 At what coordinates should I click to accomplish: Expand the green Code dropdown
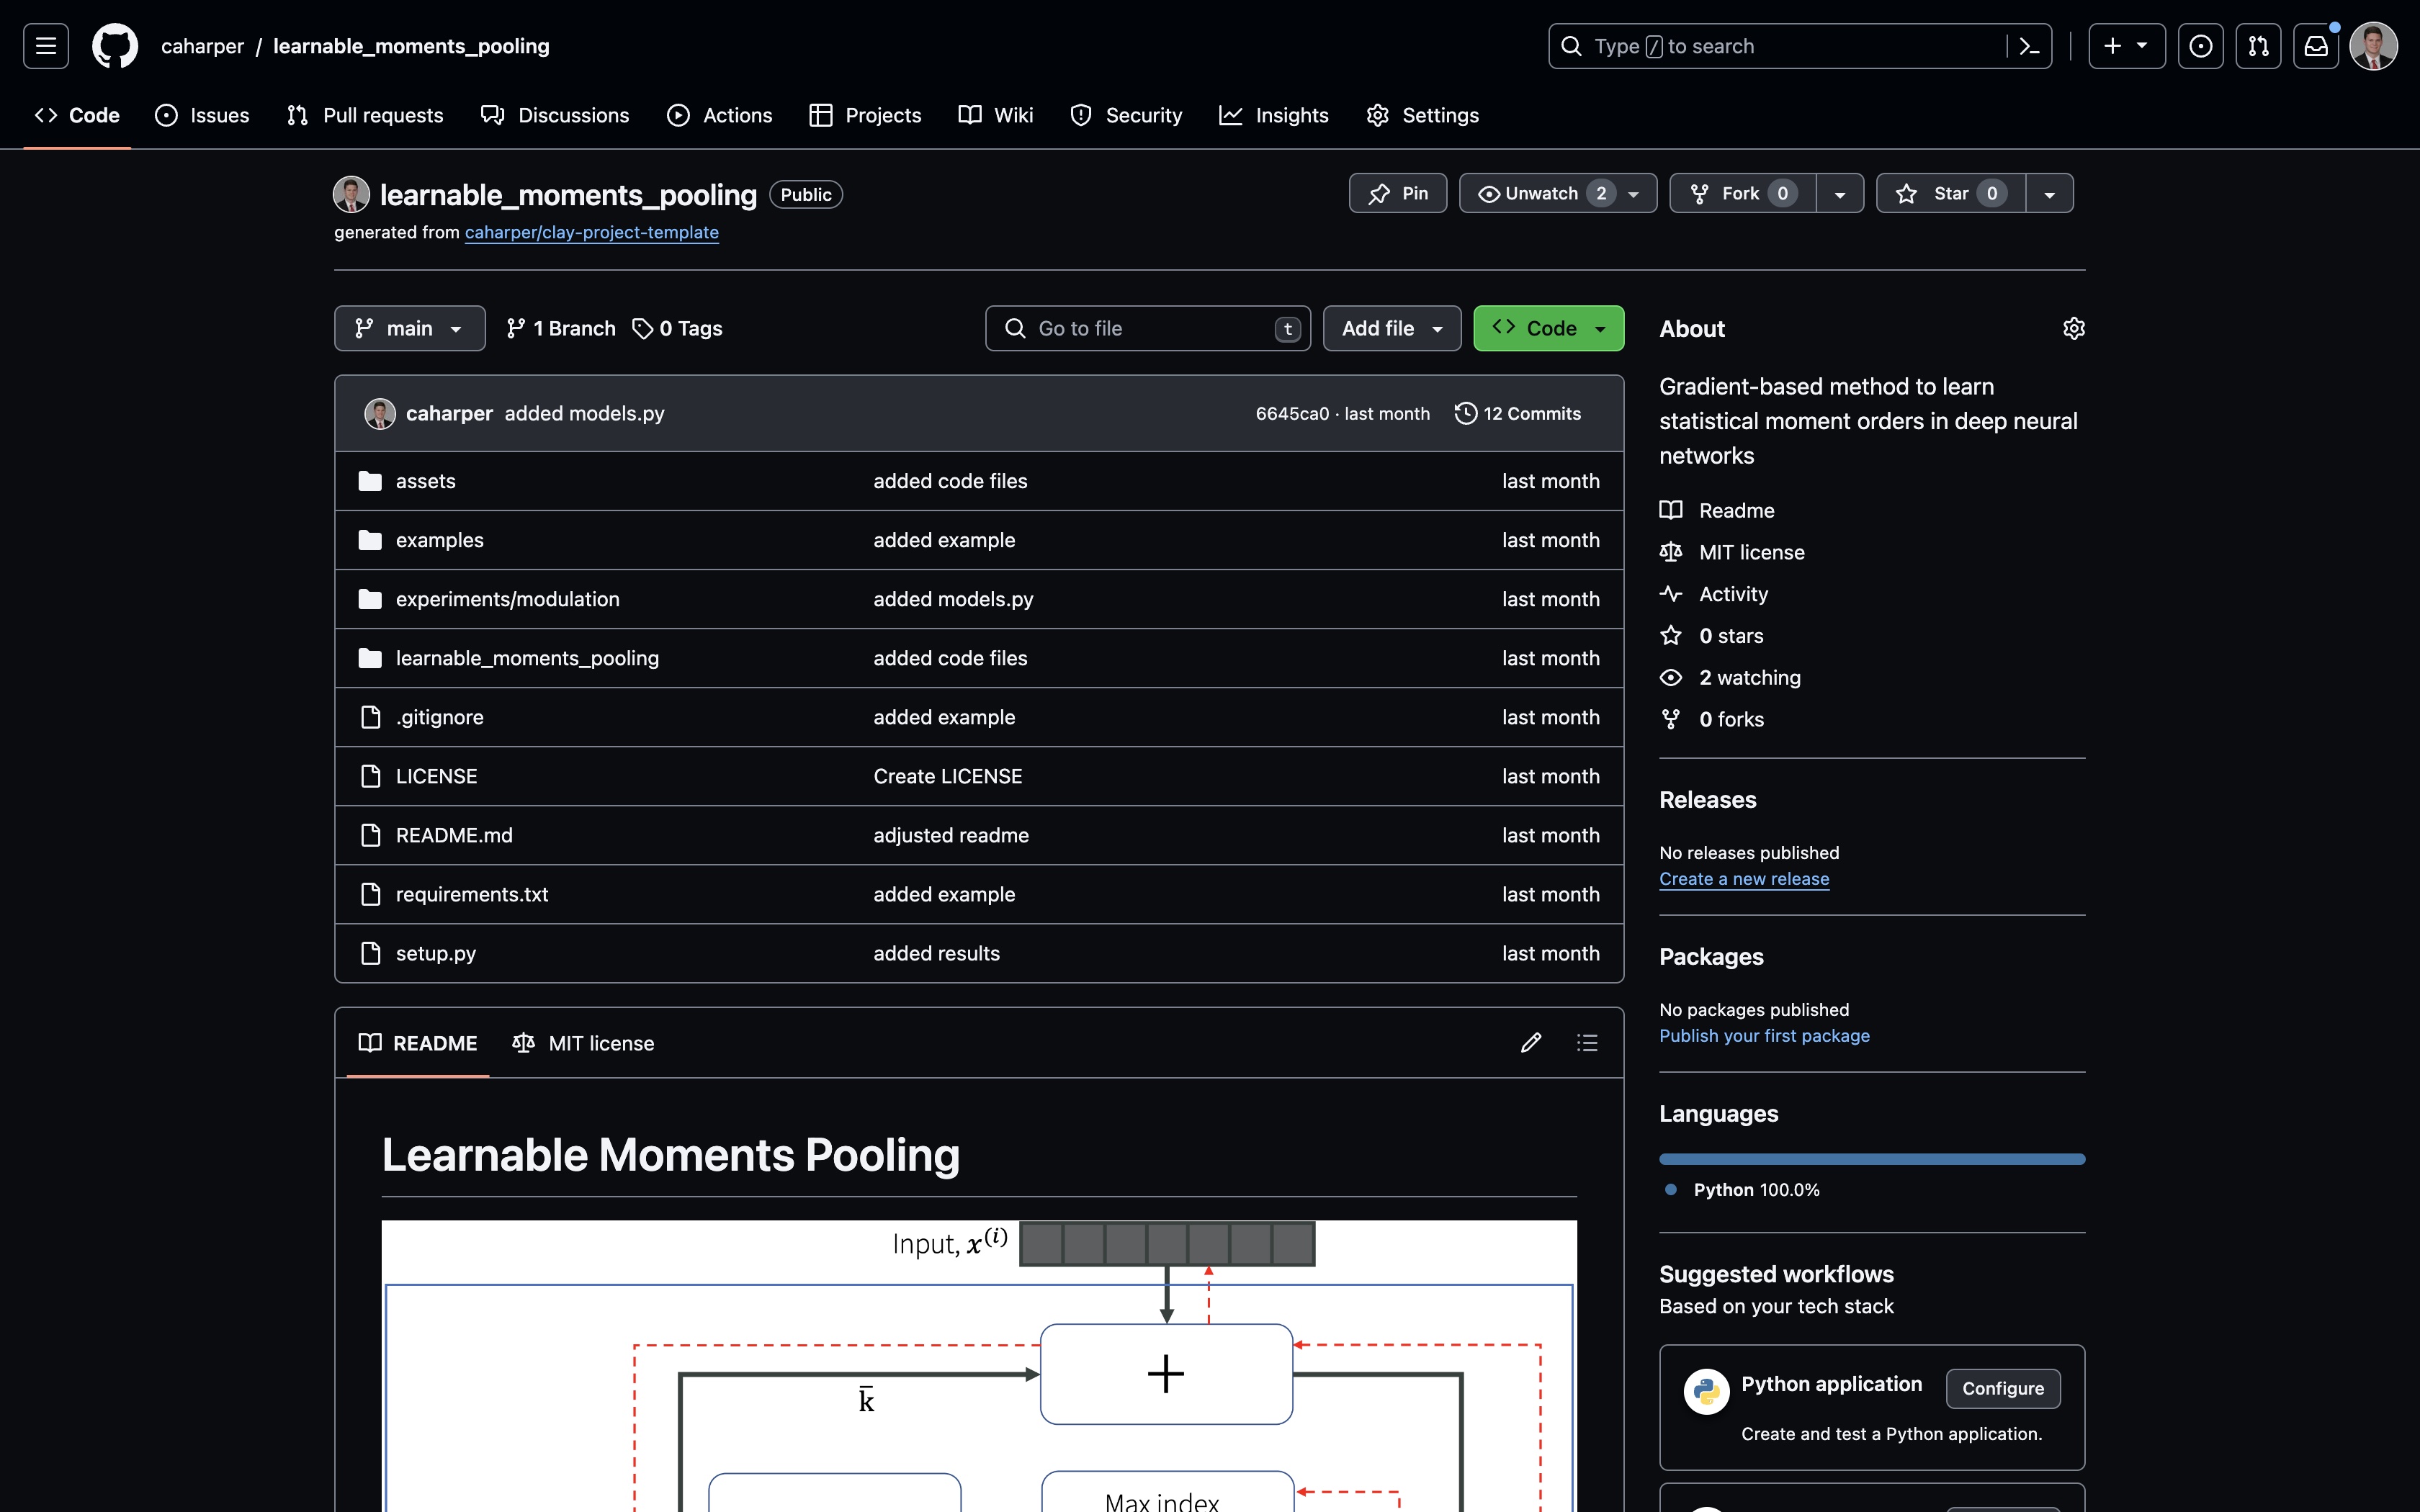pyautogui.click(x=1548, y=328)
